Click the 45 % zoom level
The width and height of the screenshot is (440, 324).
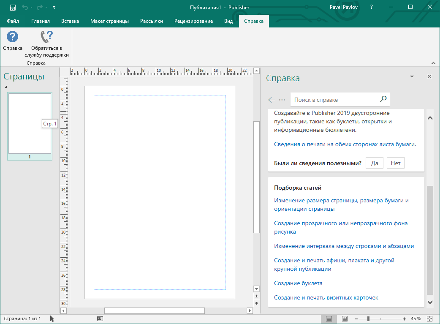click(416, 319)
